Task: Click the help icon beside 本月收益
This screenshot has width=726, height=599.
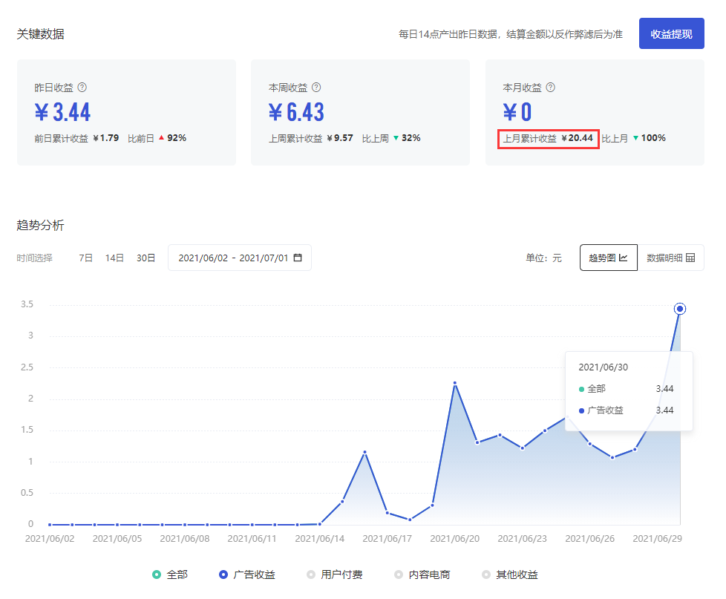Action: pos(551,88)
